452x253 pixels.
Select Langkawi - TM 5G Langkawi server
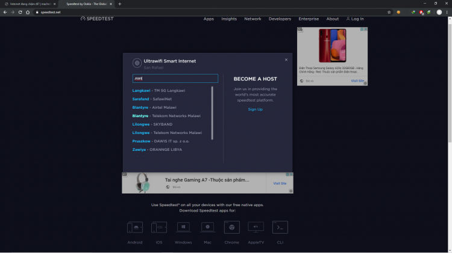tap(159, 91)
